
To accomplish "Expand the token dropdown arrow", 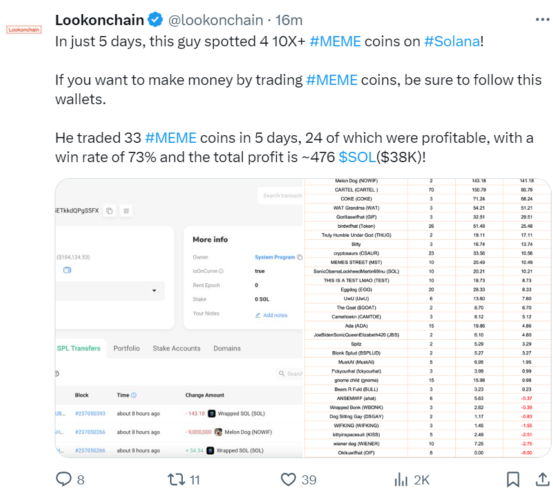I will [154, 291].
